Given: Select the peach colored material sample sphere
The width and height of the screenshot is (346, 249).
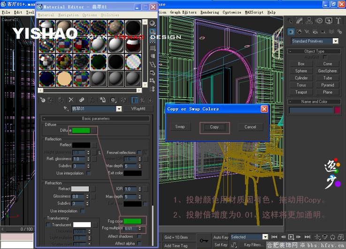Looking at the screenshot, I should 64,79.
